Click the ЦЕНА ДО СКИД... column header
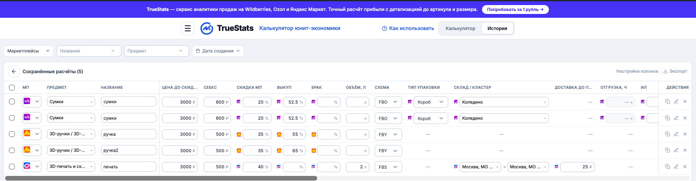Screen dimensions: 696x181 coord(179,88)
